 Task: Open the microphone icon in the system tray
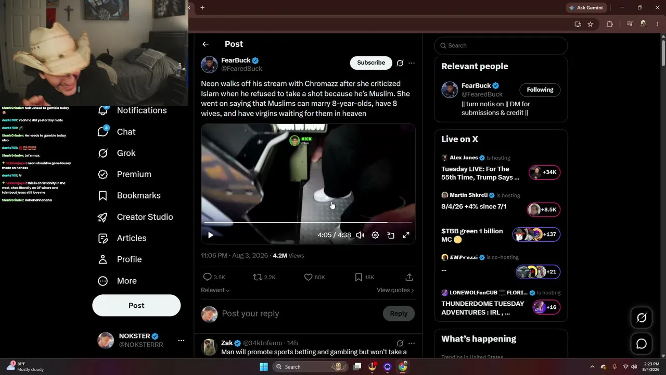(x=614, y=367)
